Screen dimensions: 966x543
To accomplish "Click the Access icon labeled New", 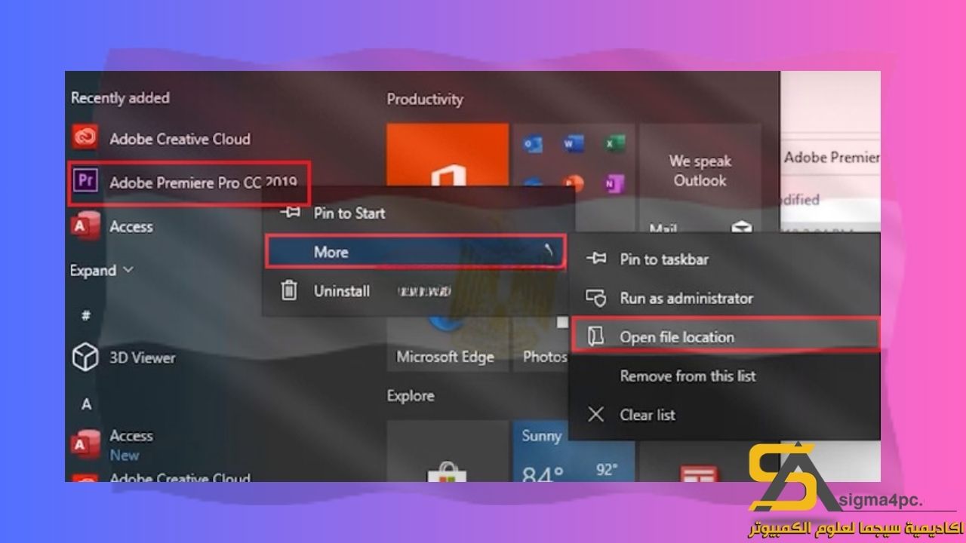I will (85, 444).
